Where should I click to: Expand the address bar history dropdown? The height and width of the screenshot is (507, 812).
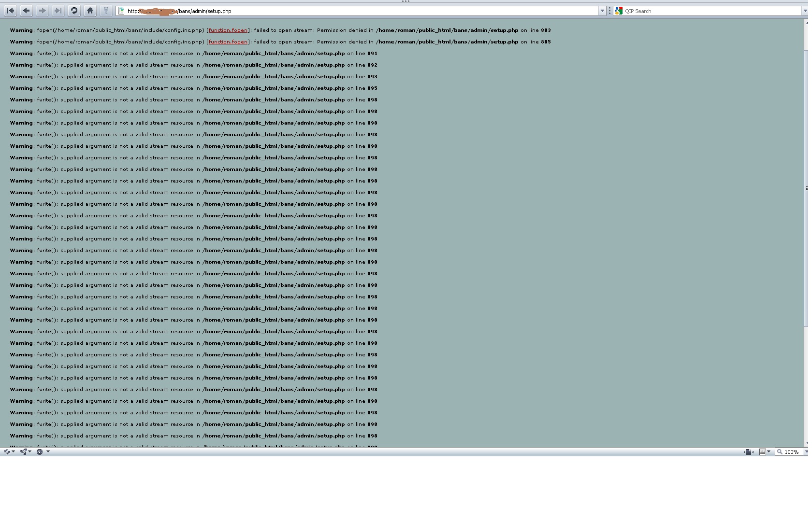(602, 11)
